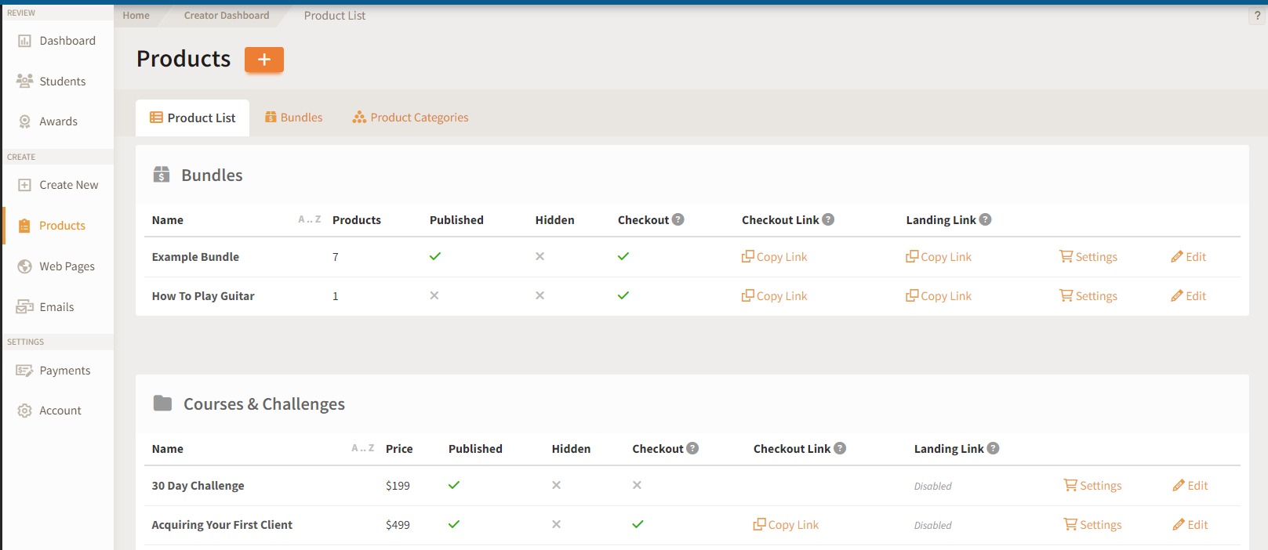The image size is (1268, 550).
Task: Toggle Published check for 30 Day Challenge
Action: click(x=454, y=485)
